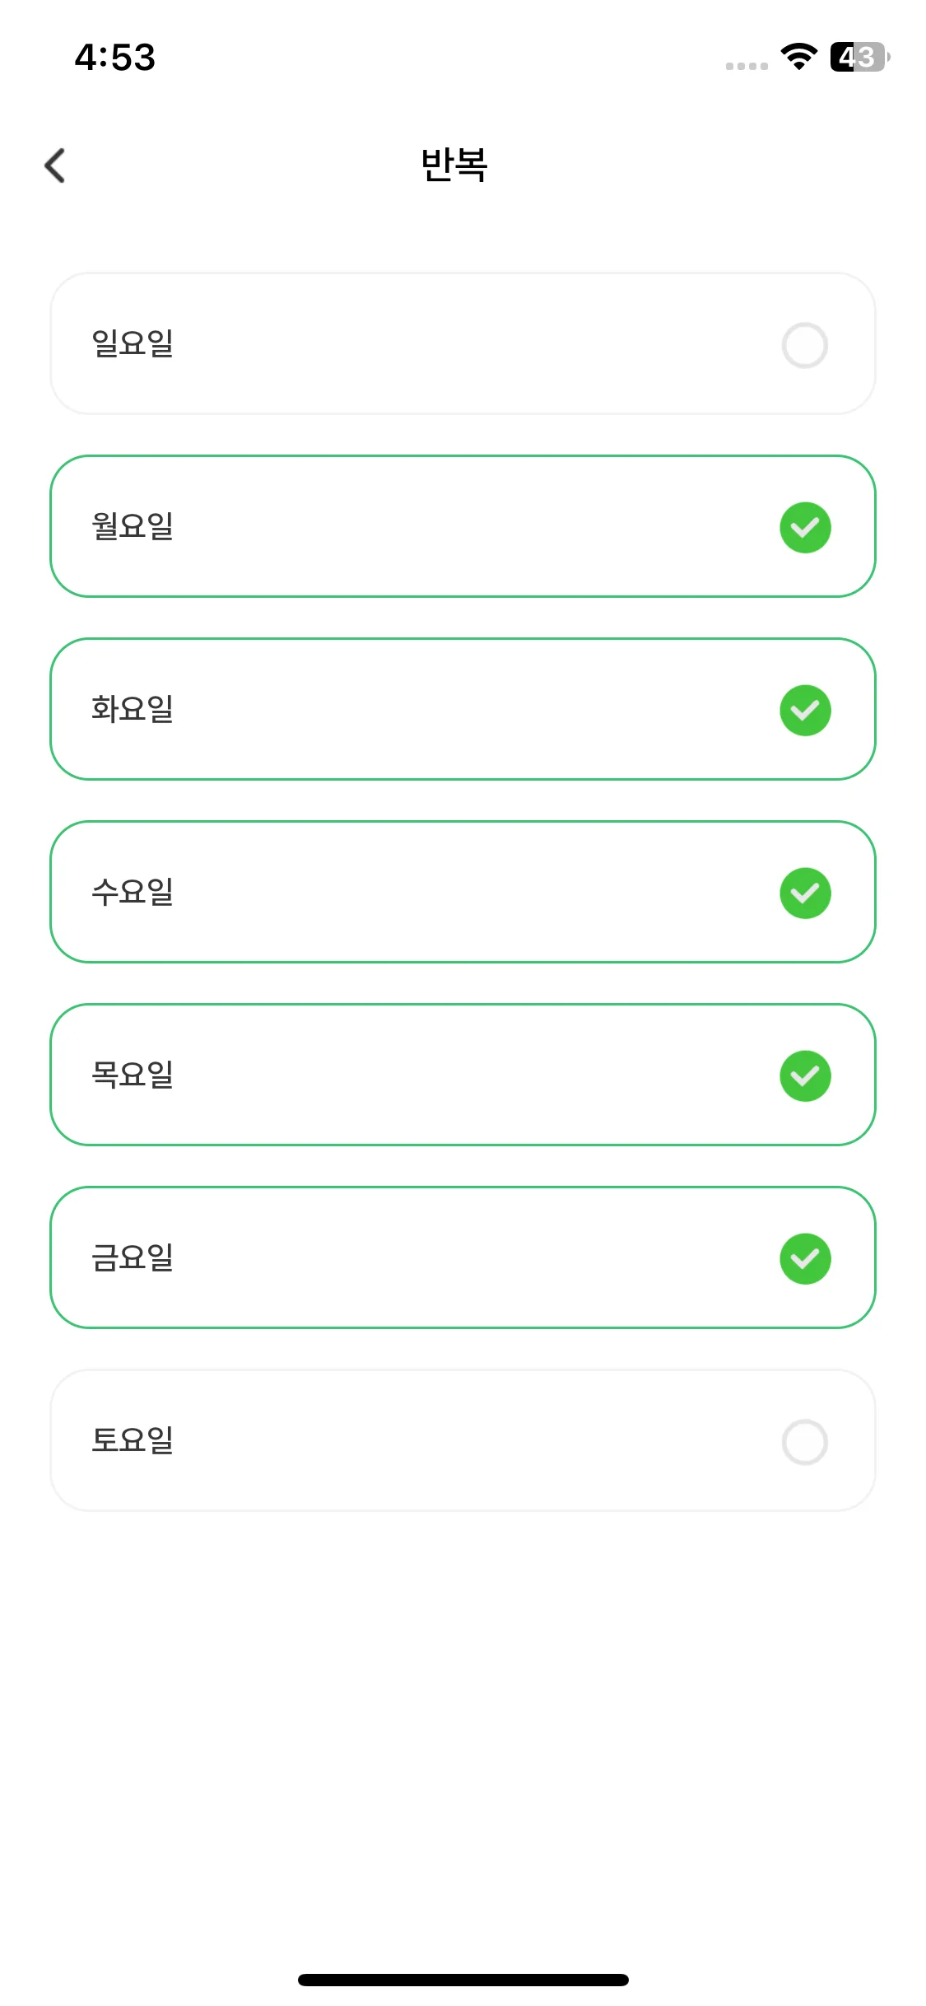Enable the empty circle for 일요일

point(804,345)
